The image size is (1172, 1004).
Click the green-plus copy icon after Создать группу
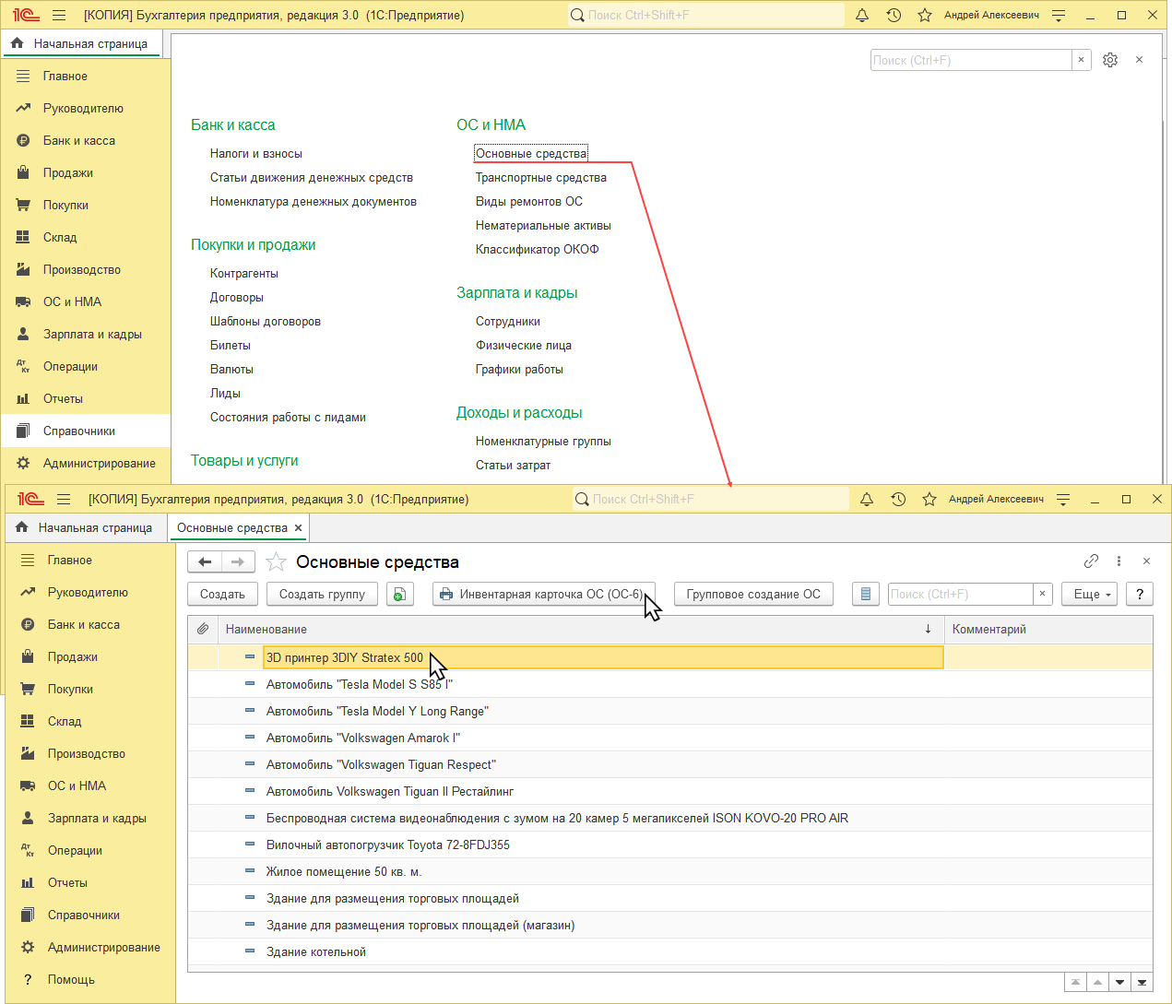399,595
